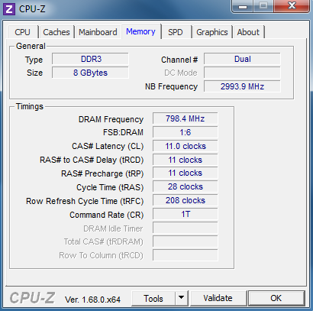Click the 11.0 clocks CAS Latency value
The width and height of the screenshot is (313, 311).
[186, 146]
